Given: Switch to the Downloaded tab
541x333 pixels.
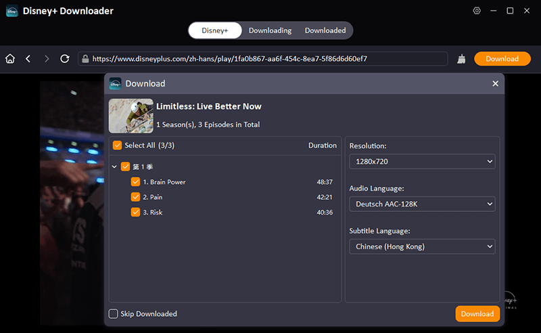Looking at the screenshot, I should pos(325,30).
